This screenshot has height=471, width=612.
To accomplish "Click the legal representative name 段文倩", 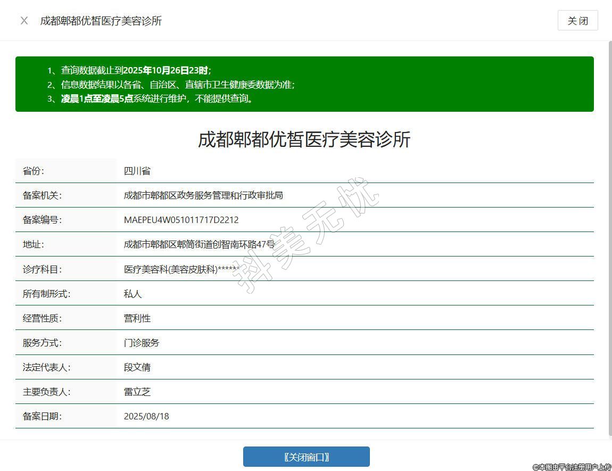I will click(x=137, y=367).
